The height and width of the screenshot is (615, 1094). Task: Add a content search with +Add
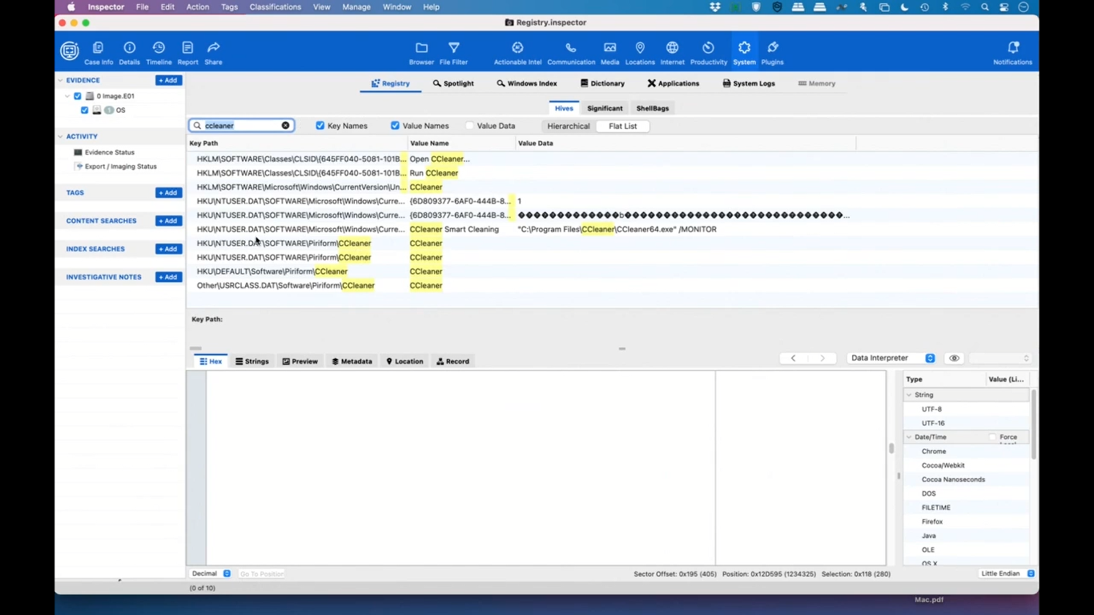point(168,221)
